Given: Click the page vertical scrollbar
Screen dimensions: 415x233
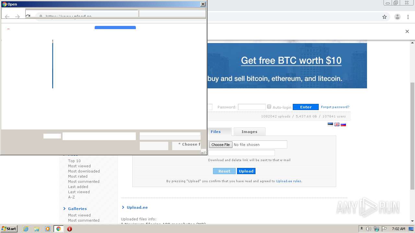Looking at the screenshot, I should click(x=412, y=136).
